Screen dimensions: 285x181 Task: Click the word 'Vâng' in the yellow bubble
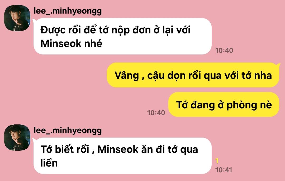click(127, 75)
